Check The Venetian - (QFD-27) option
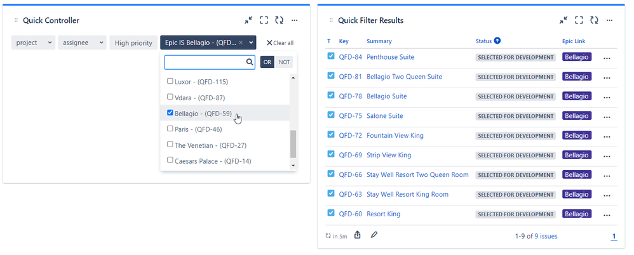 coord(170,144)
